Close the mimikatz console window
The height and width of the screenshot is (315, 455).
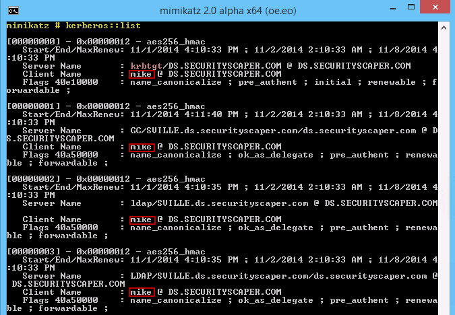point(435,7)
